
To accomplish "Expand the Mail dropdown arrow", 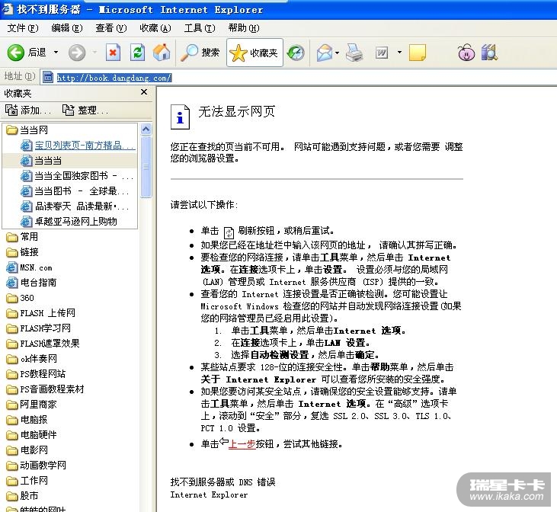I will pos(337,53).
